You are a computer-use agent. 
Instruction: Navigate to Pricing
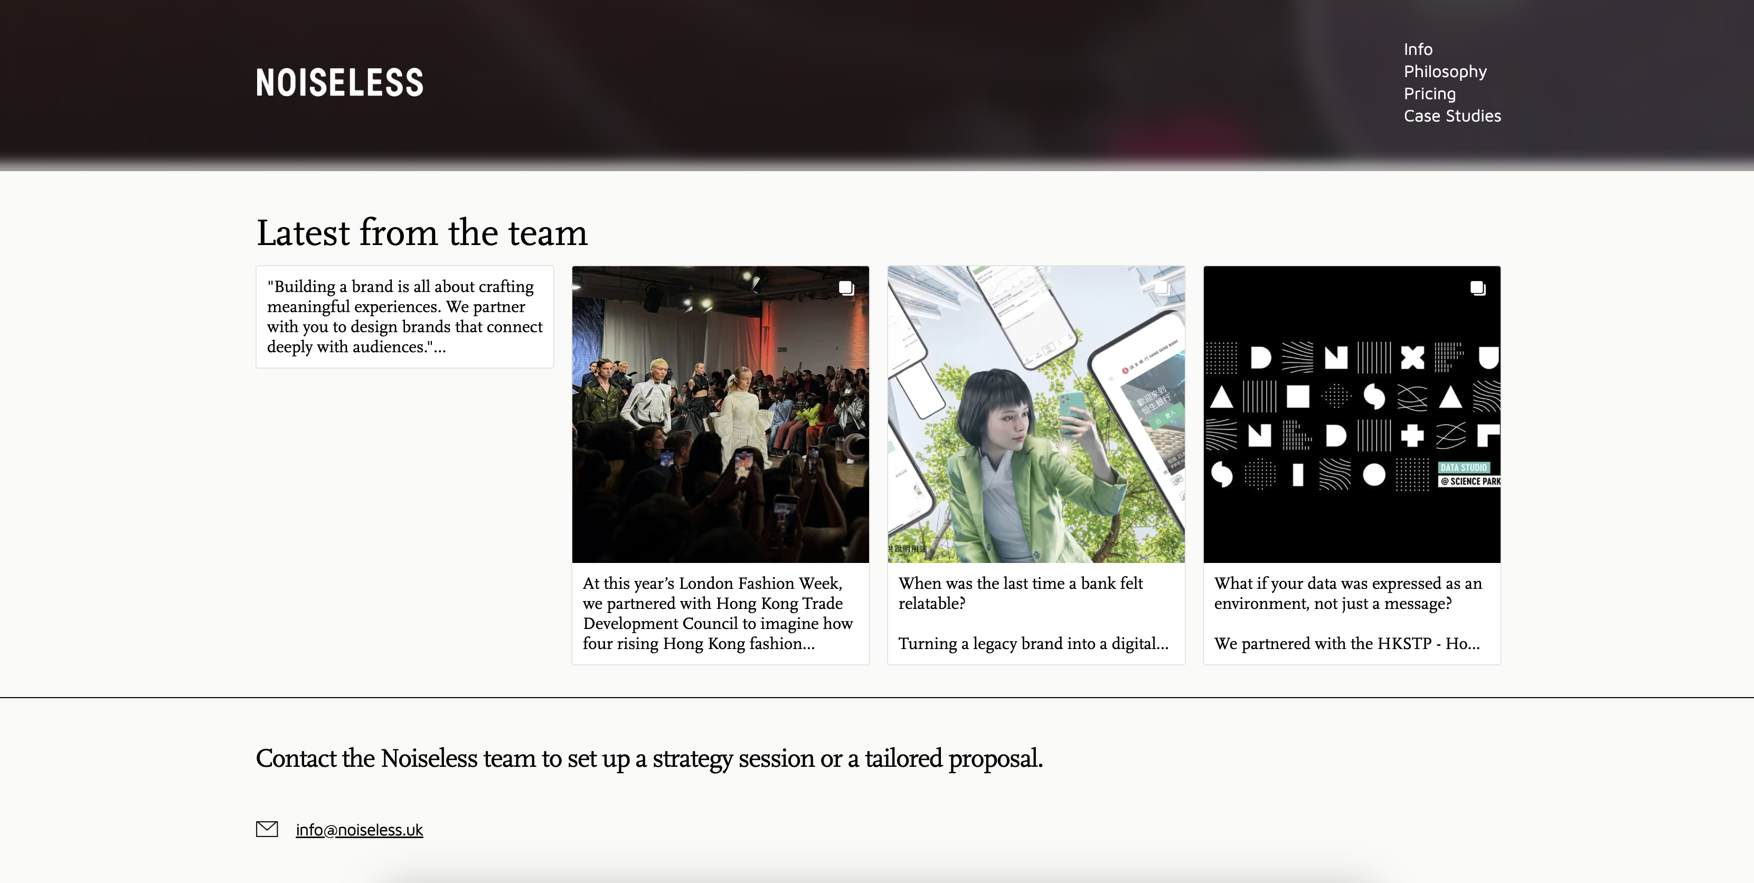tap(1429, 93)
